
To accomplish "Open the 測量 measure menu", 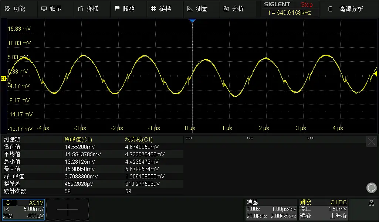I will (x=197, y=9).
